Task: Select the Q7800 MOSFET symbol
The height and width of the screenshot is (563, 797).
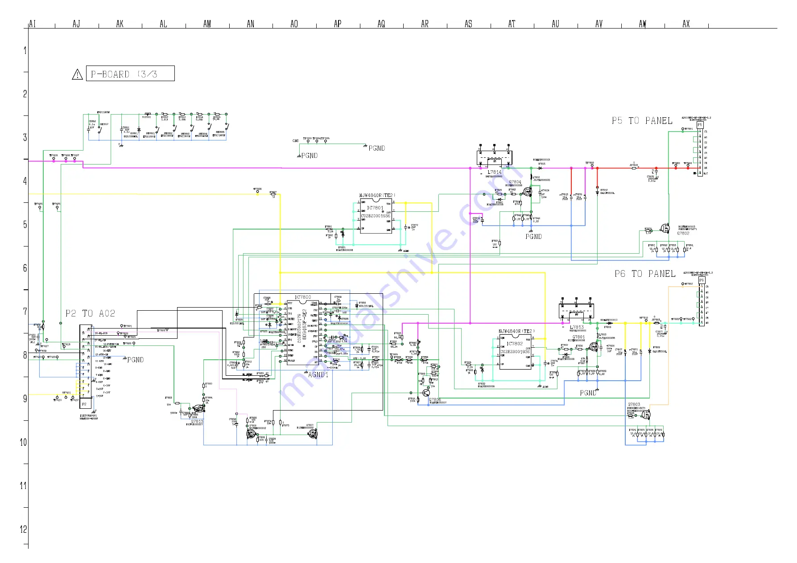Action: (x=251, y=434)
